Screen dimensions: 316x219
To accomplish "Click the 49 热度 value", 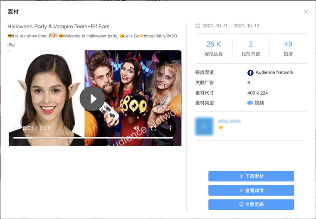I will [288, 44].
